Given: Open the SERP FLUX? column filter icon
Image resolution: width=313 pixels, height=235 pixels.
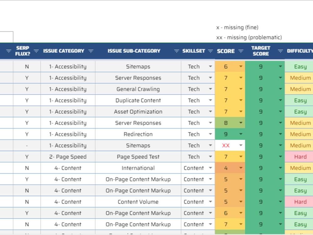Looking at the screenshot, I should [36, 51].
